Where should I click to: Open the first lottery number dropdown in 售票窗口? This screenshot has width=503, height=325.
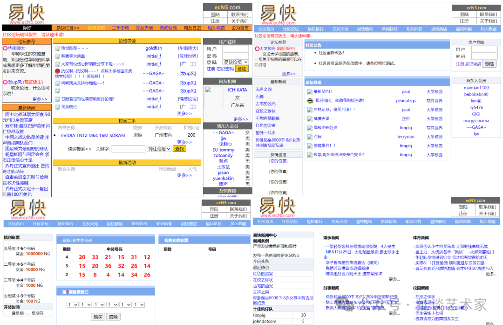click(73, 305)
